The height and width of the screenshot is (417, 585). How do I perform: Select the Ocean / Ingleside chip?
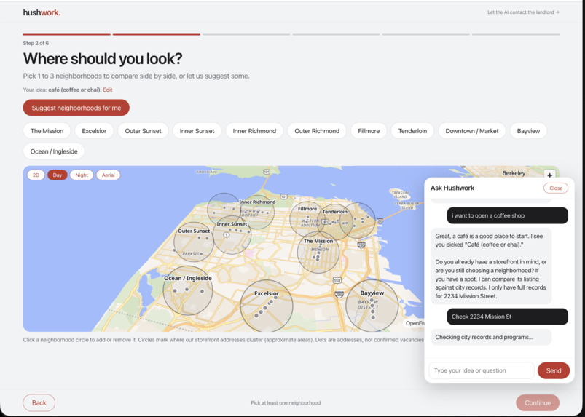pyautogui.click(x=54, y=151)
